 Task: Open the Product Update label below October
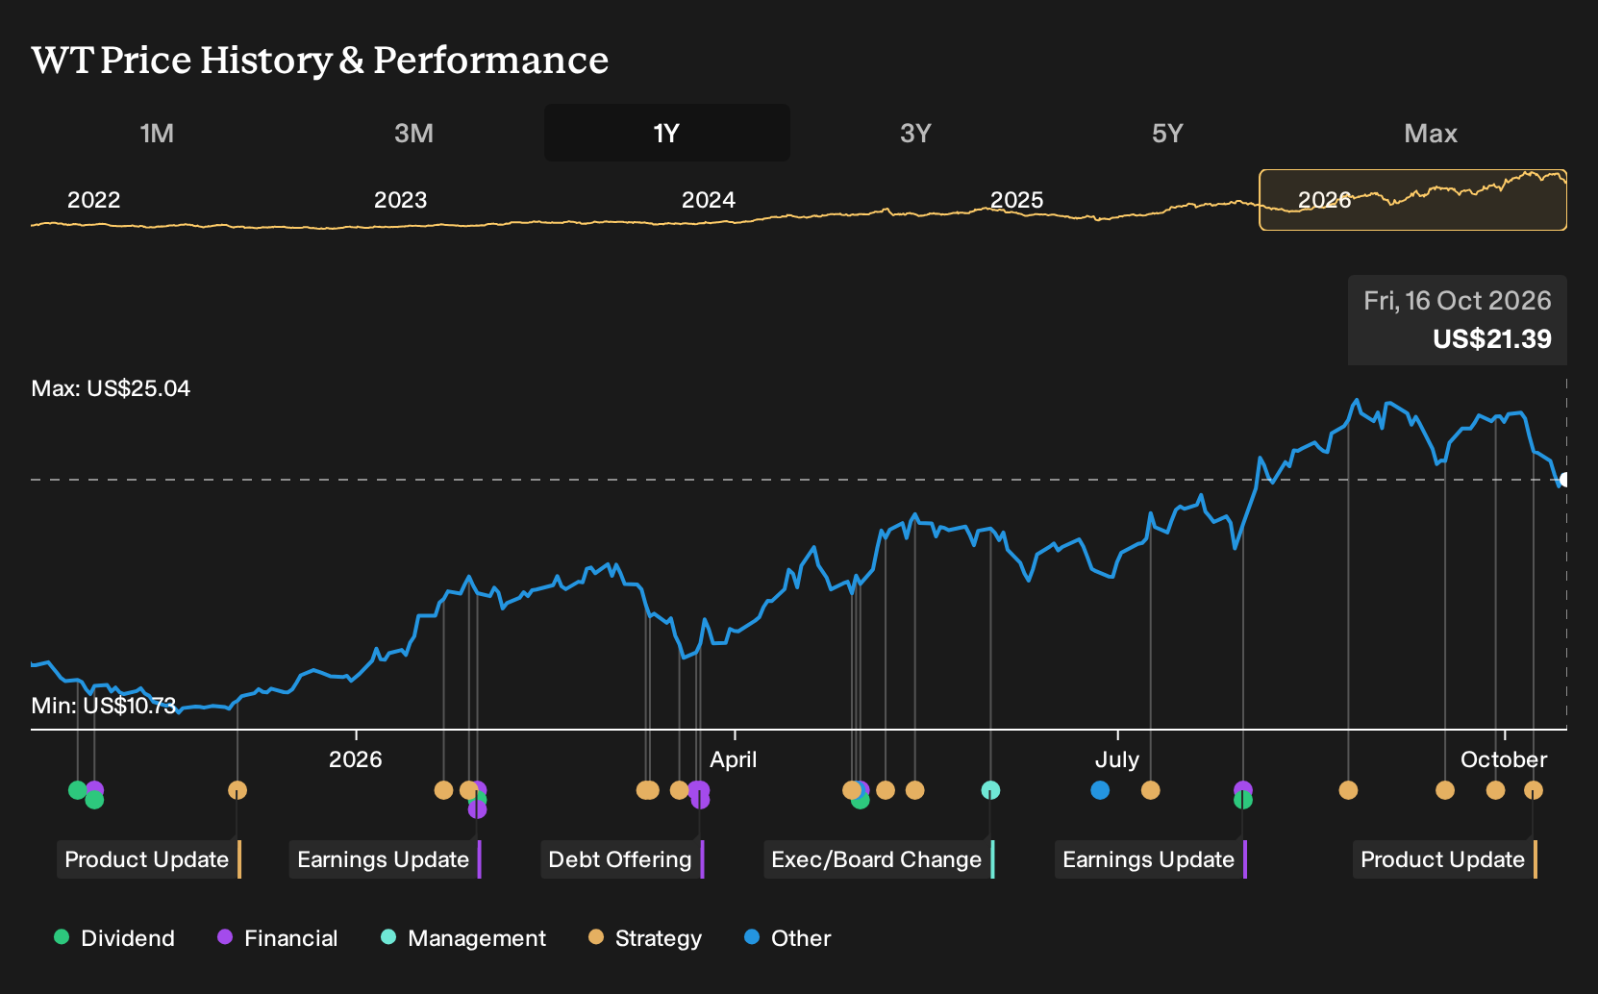pyautogui.click(x=1445, y=859)
